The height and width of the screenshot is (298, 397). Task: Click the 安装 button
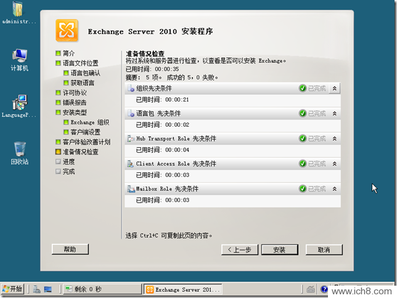[279, 250]
